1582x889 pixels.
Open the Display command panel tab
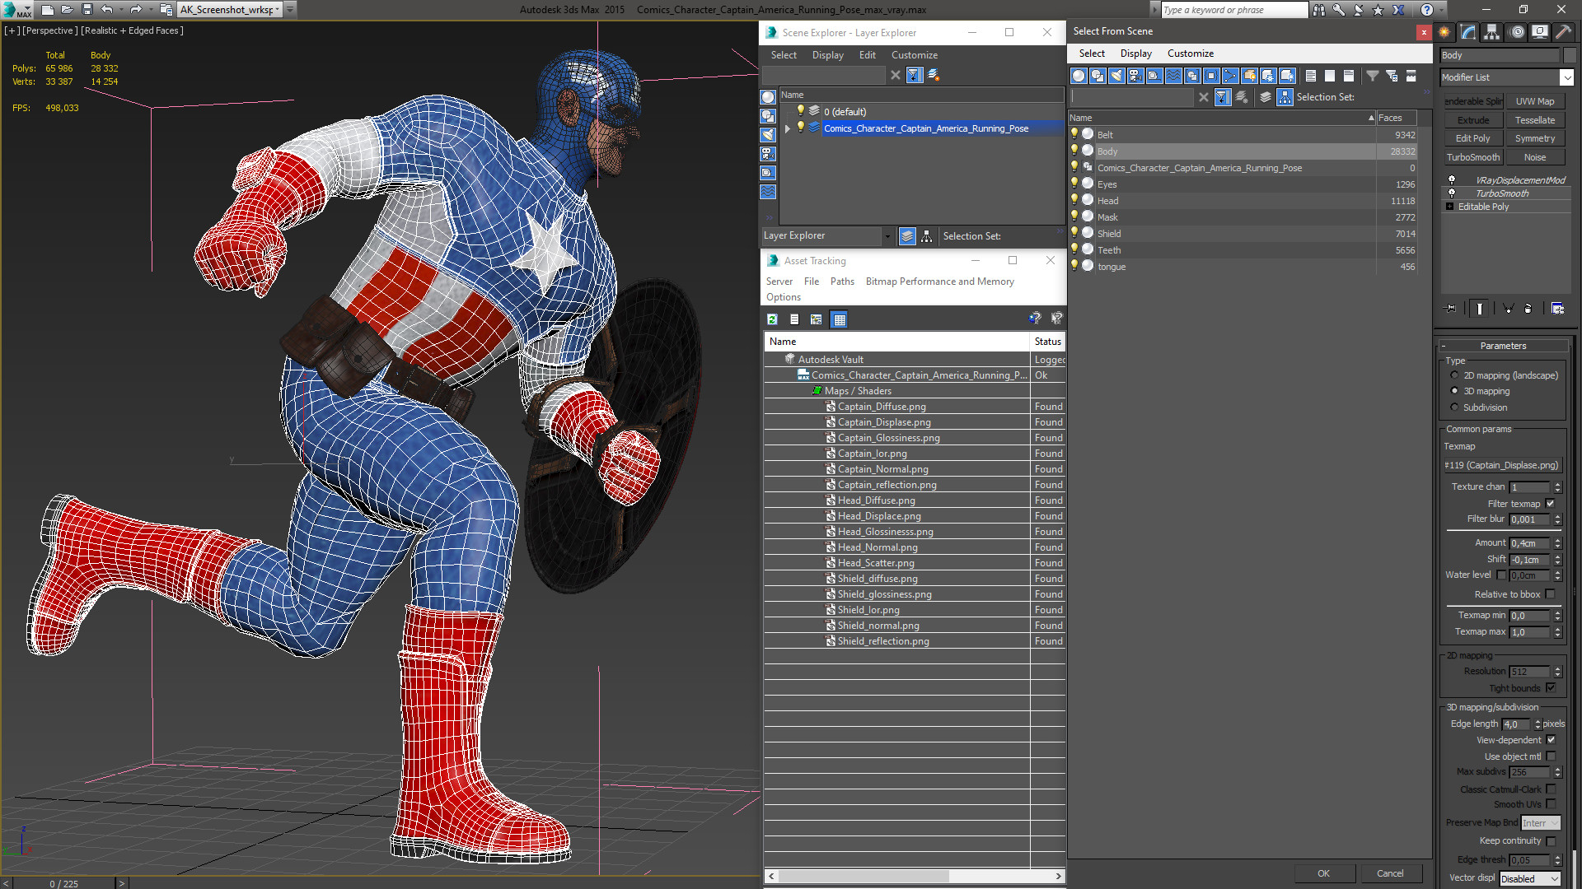pos(1540,32)
